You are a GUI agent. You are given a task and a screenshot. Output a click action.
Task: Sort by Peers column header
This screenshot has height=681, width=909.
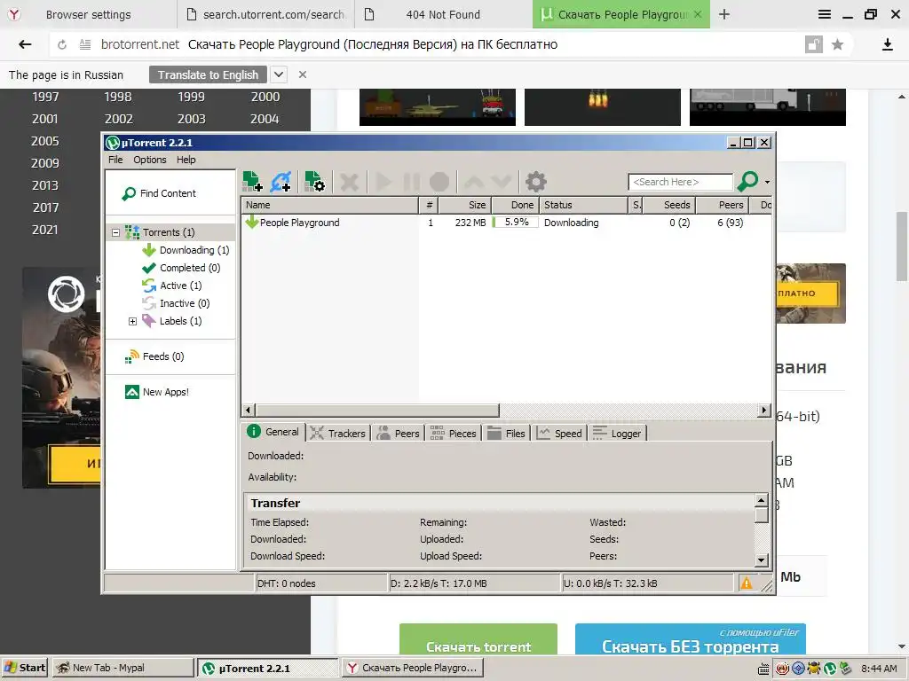[722, 205]
